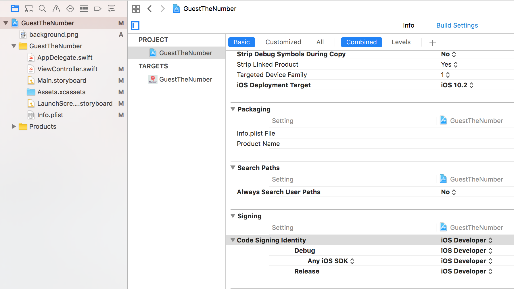Collapse the GuestTheNumber group folder
The image size is (514, 289).
click(x=14, y=46)
